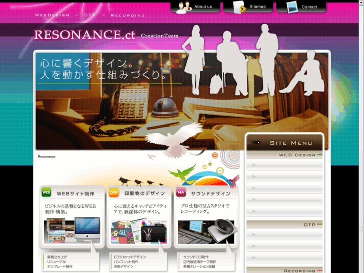
Task: Select first arrow item under WEB Design
Action: pyautogui.click(x=284, y=165)
